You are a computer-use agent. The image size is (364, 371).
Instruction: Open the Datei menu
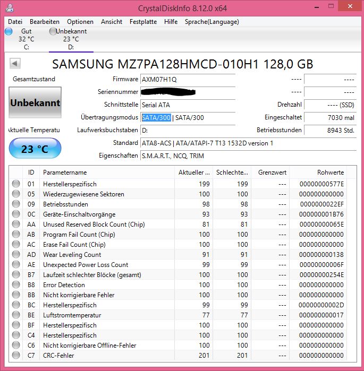15,22
